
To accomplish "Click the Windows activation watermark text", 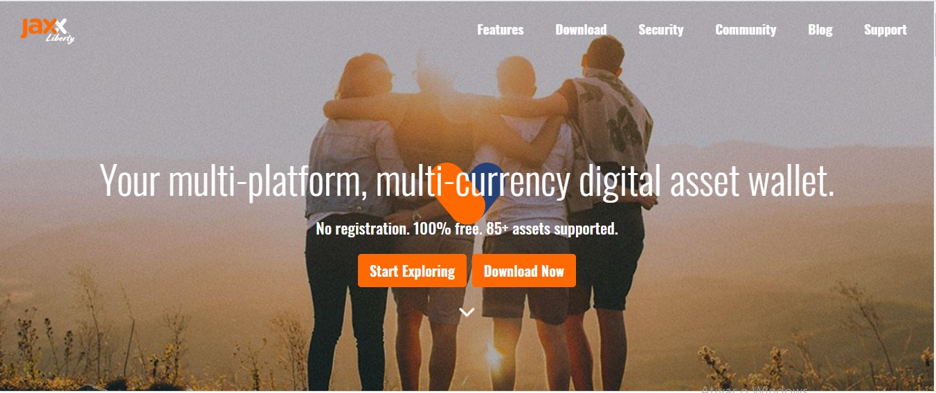I will 755,390.
